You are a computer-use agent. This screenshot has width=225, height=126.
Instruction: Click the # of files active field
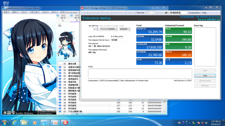point(117,40)
